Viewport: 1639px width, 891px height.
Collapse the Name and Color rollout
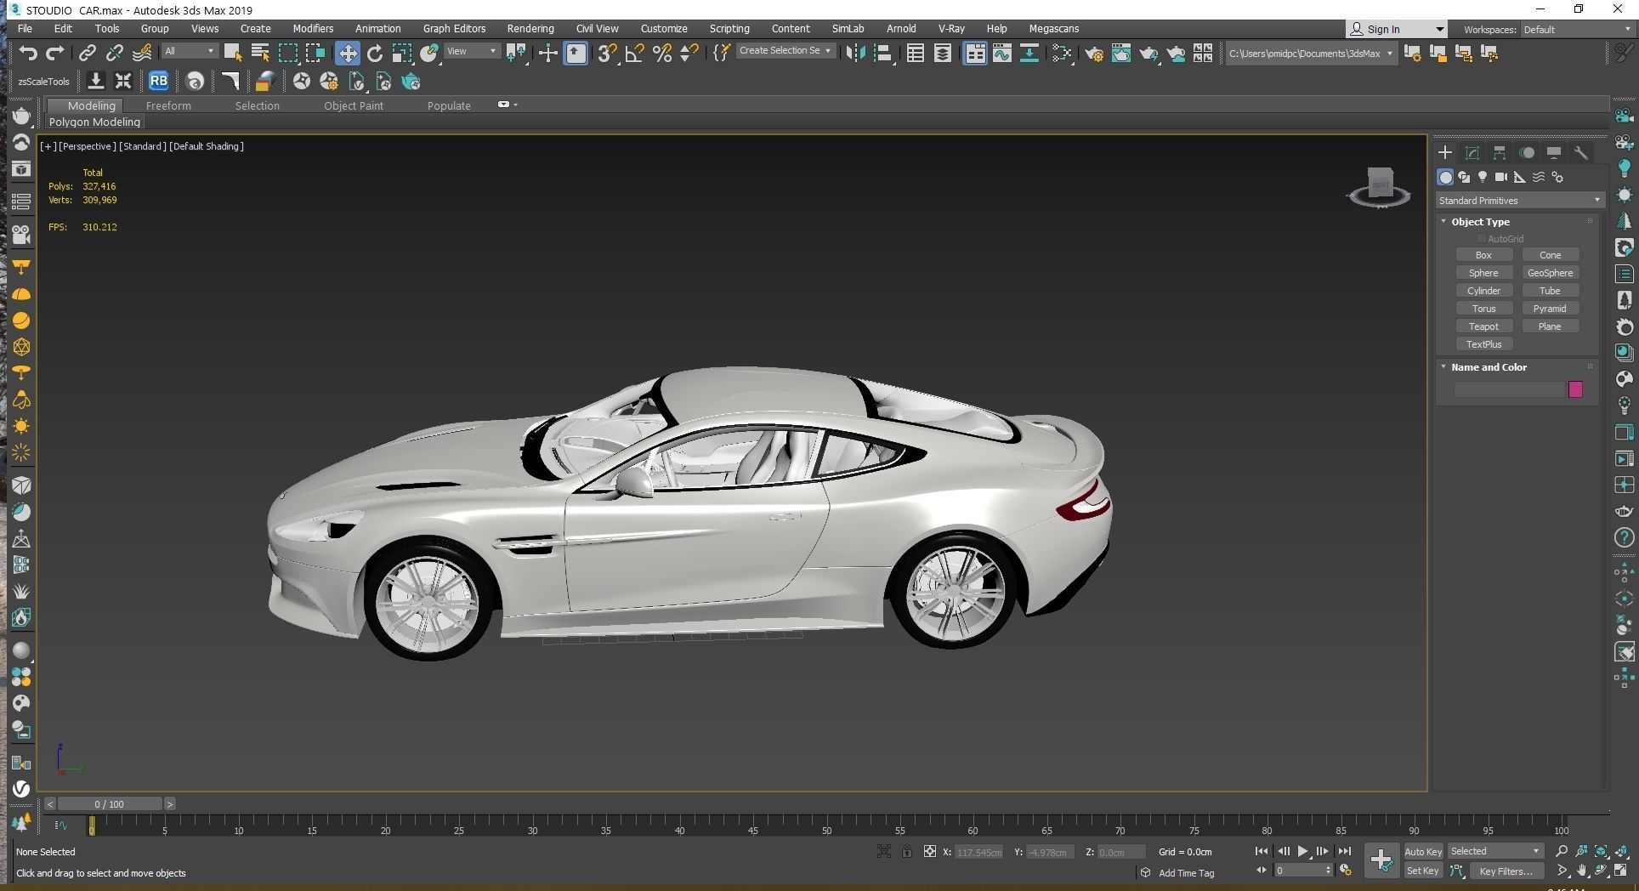tap(1489, 367)
